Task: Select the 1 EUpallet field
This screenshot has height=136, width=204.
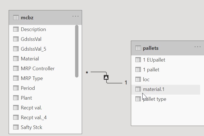Action: 166,60
